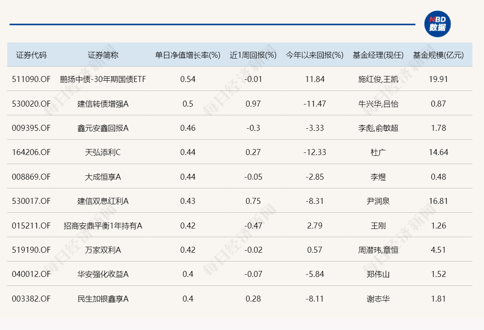Click fund name 万家双利A

click(103, 250)
